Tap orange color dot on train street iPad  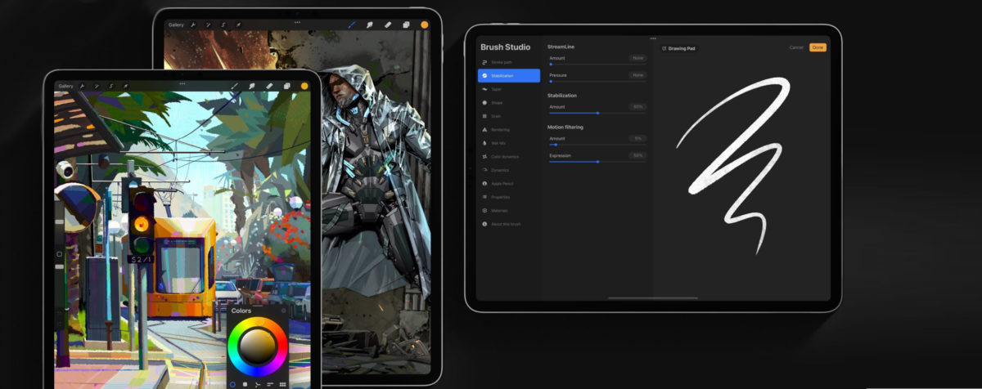click(304, 86)
